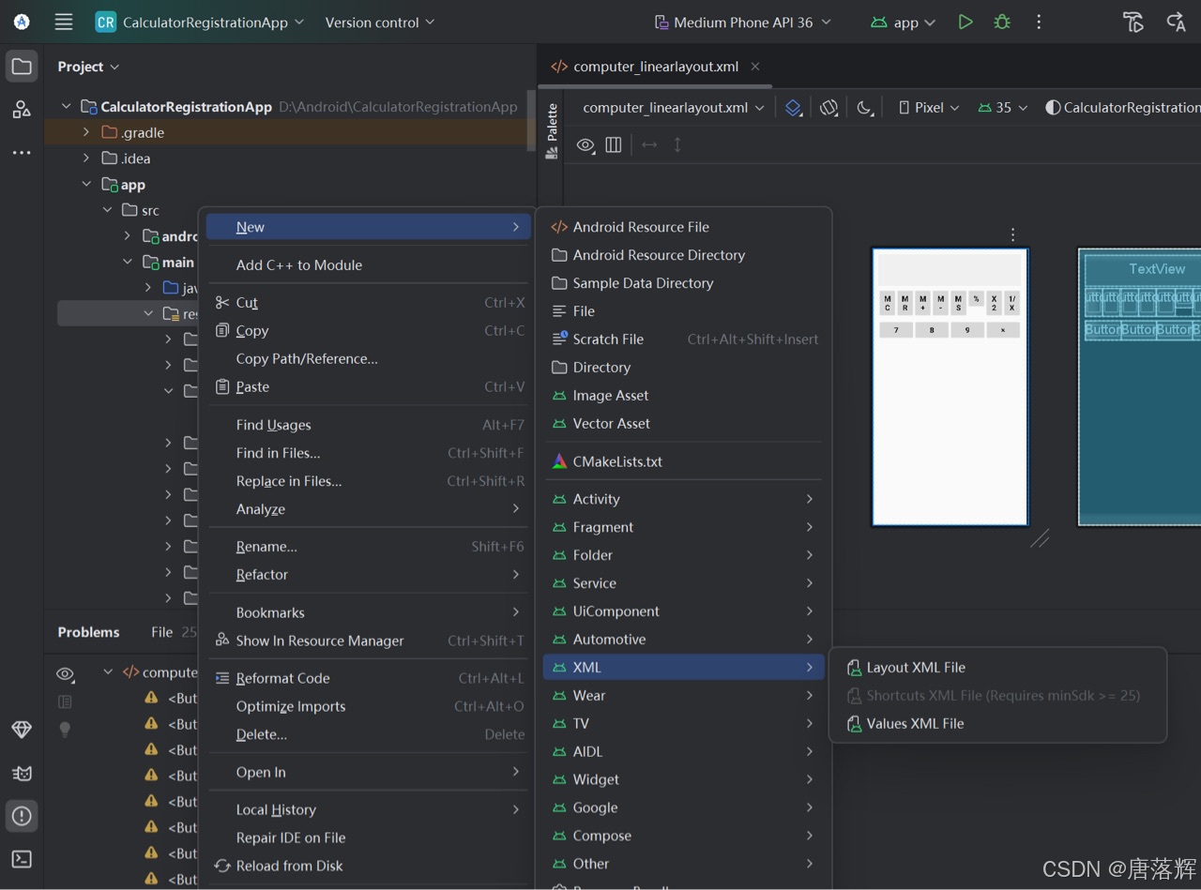Run the app with the green play icon
Image resolution: width=1201 pixels, height=890 pixels.
tap(965, 22)
